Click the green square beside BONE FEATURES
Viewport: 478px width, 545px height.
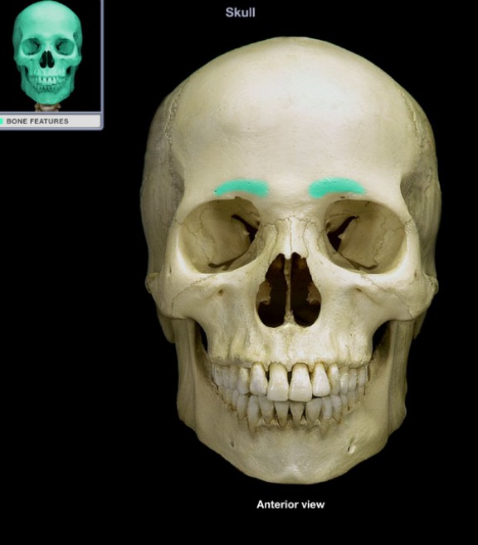(2, 121)
